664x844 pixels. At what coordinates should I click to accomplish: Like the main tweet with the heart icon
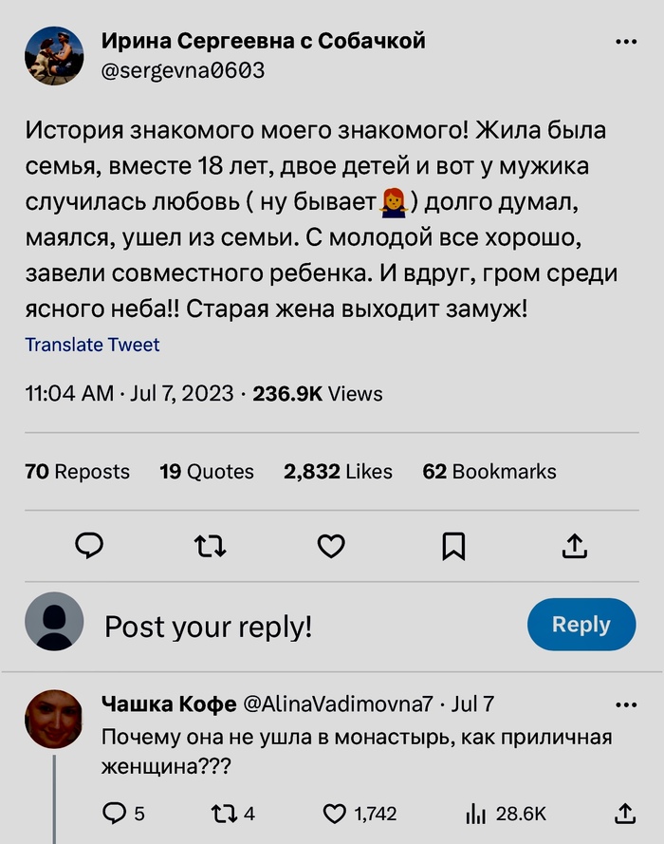click(330, 545)
